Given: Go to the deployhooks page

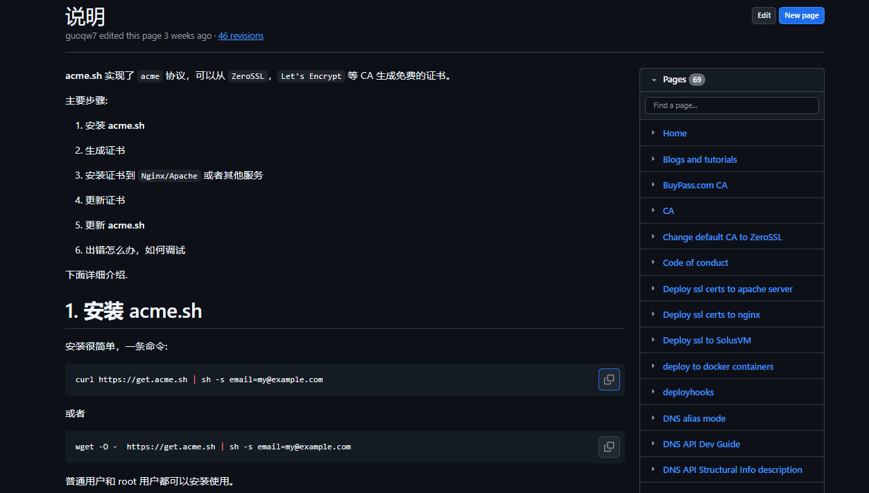Looking at the screenshot, I should [x=688, y=393].
